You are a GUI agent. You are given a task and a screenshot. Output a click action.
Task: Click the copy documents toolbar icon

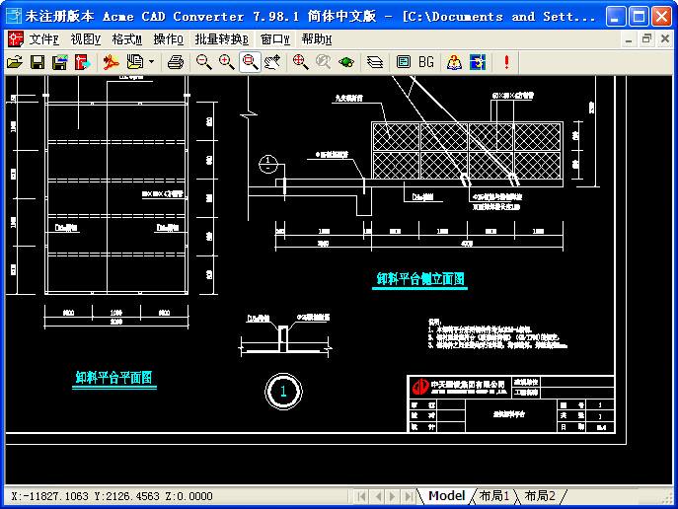click(x=134, y=62)
